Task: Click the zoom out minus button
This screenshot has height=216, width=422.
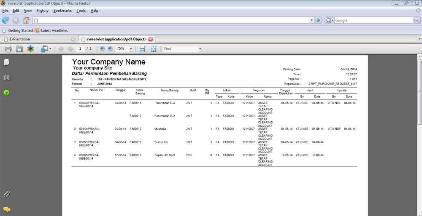Action: [103, 49]
